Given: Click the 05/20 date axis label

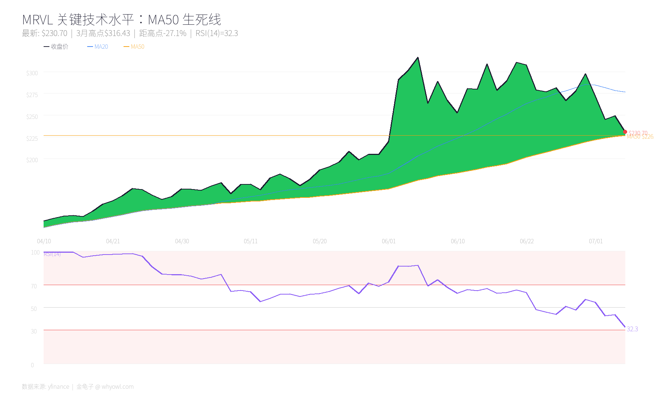Looking at the screenshot, I should 320,241.
